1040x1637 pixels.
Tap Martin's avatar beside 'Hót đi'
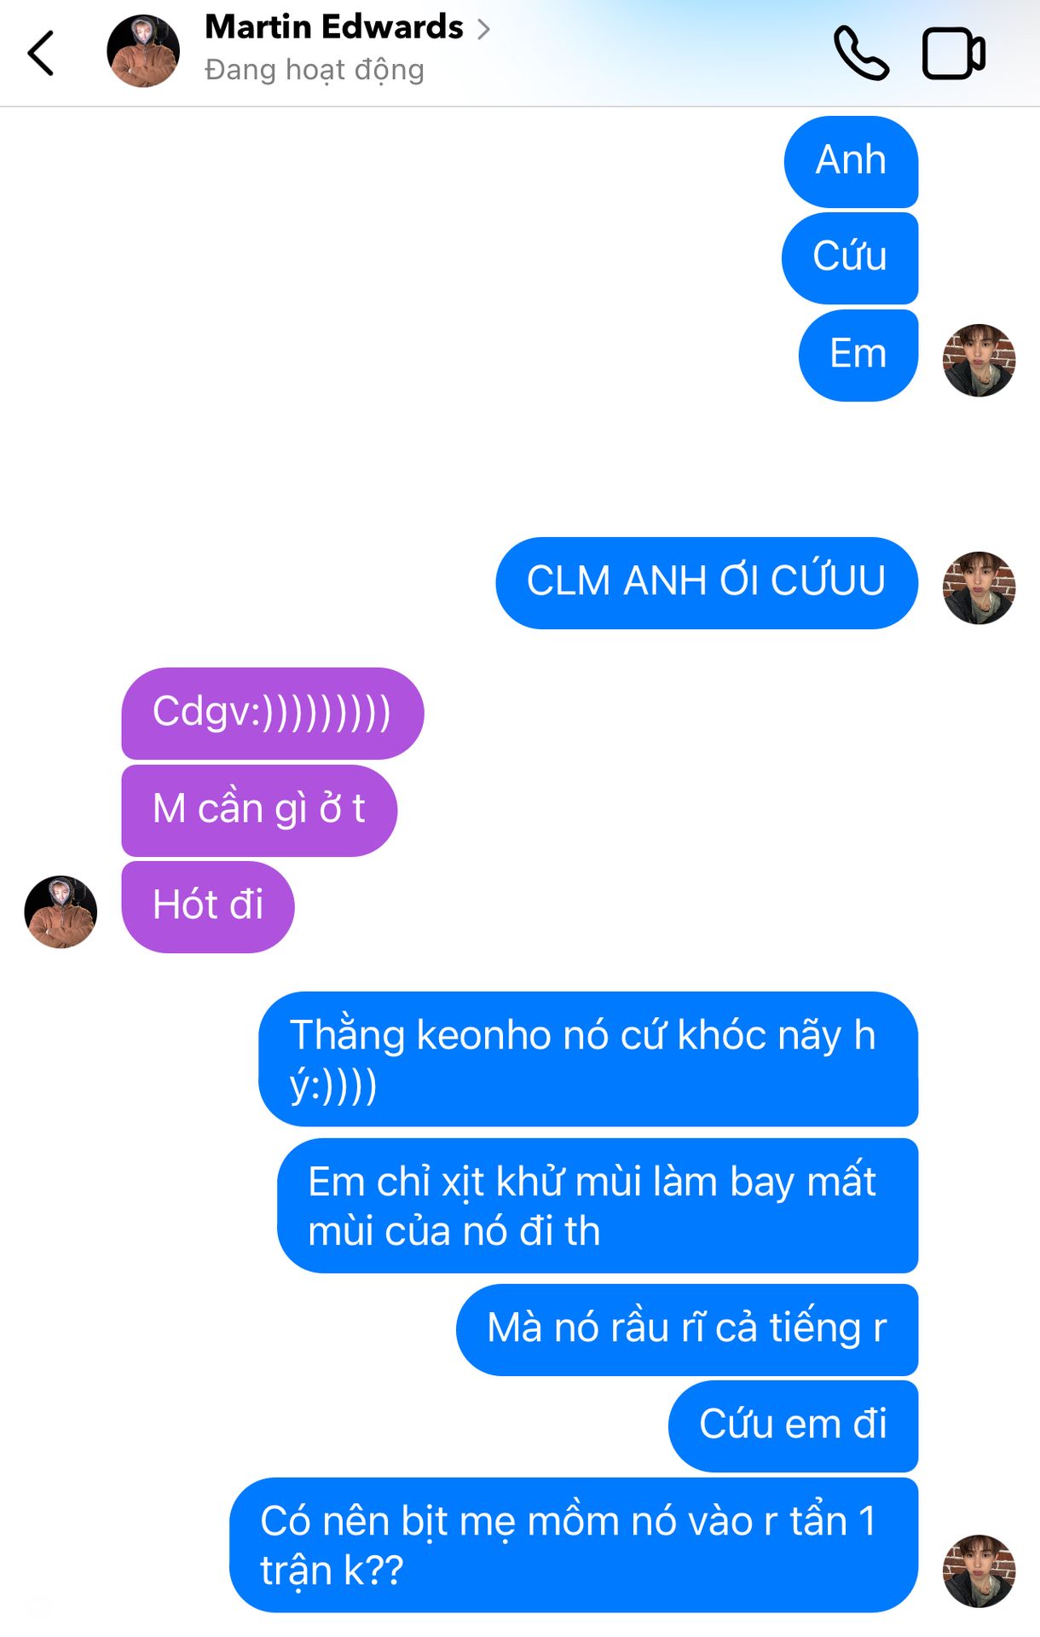[61, 911]
